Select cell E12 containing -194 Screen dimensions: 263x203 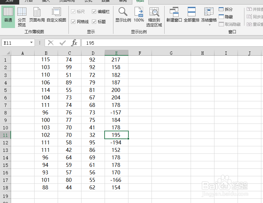point(116,142)
